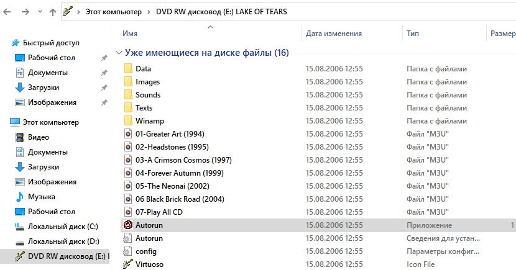This screenshot has height=270, width=516.
Task: Collapse group "Уже имеющиеся на диске файлы"
Action: [x=119, y=53]
